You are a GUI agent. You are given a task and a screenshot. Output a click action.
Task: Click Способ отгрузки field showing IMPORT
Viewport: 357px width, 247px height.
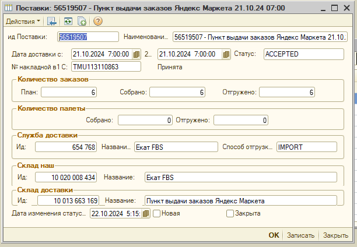click(307, 147)
